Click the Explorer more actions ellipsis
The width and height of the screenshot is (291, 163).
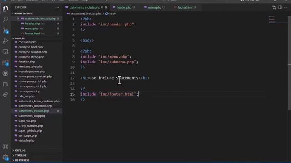[57, 7]
